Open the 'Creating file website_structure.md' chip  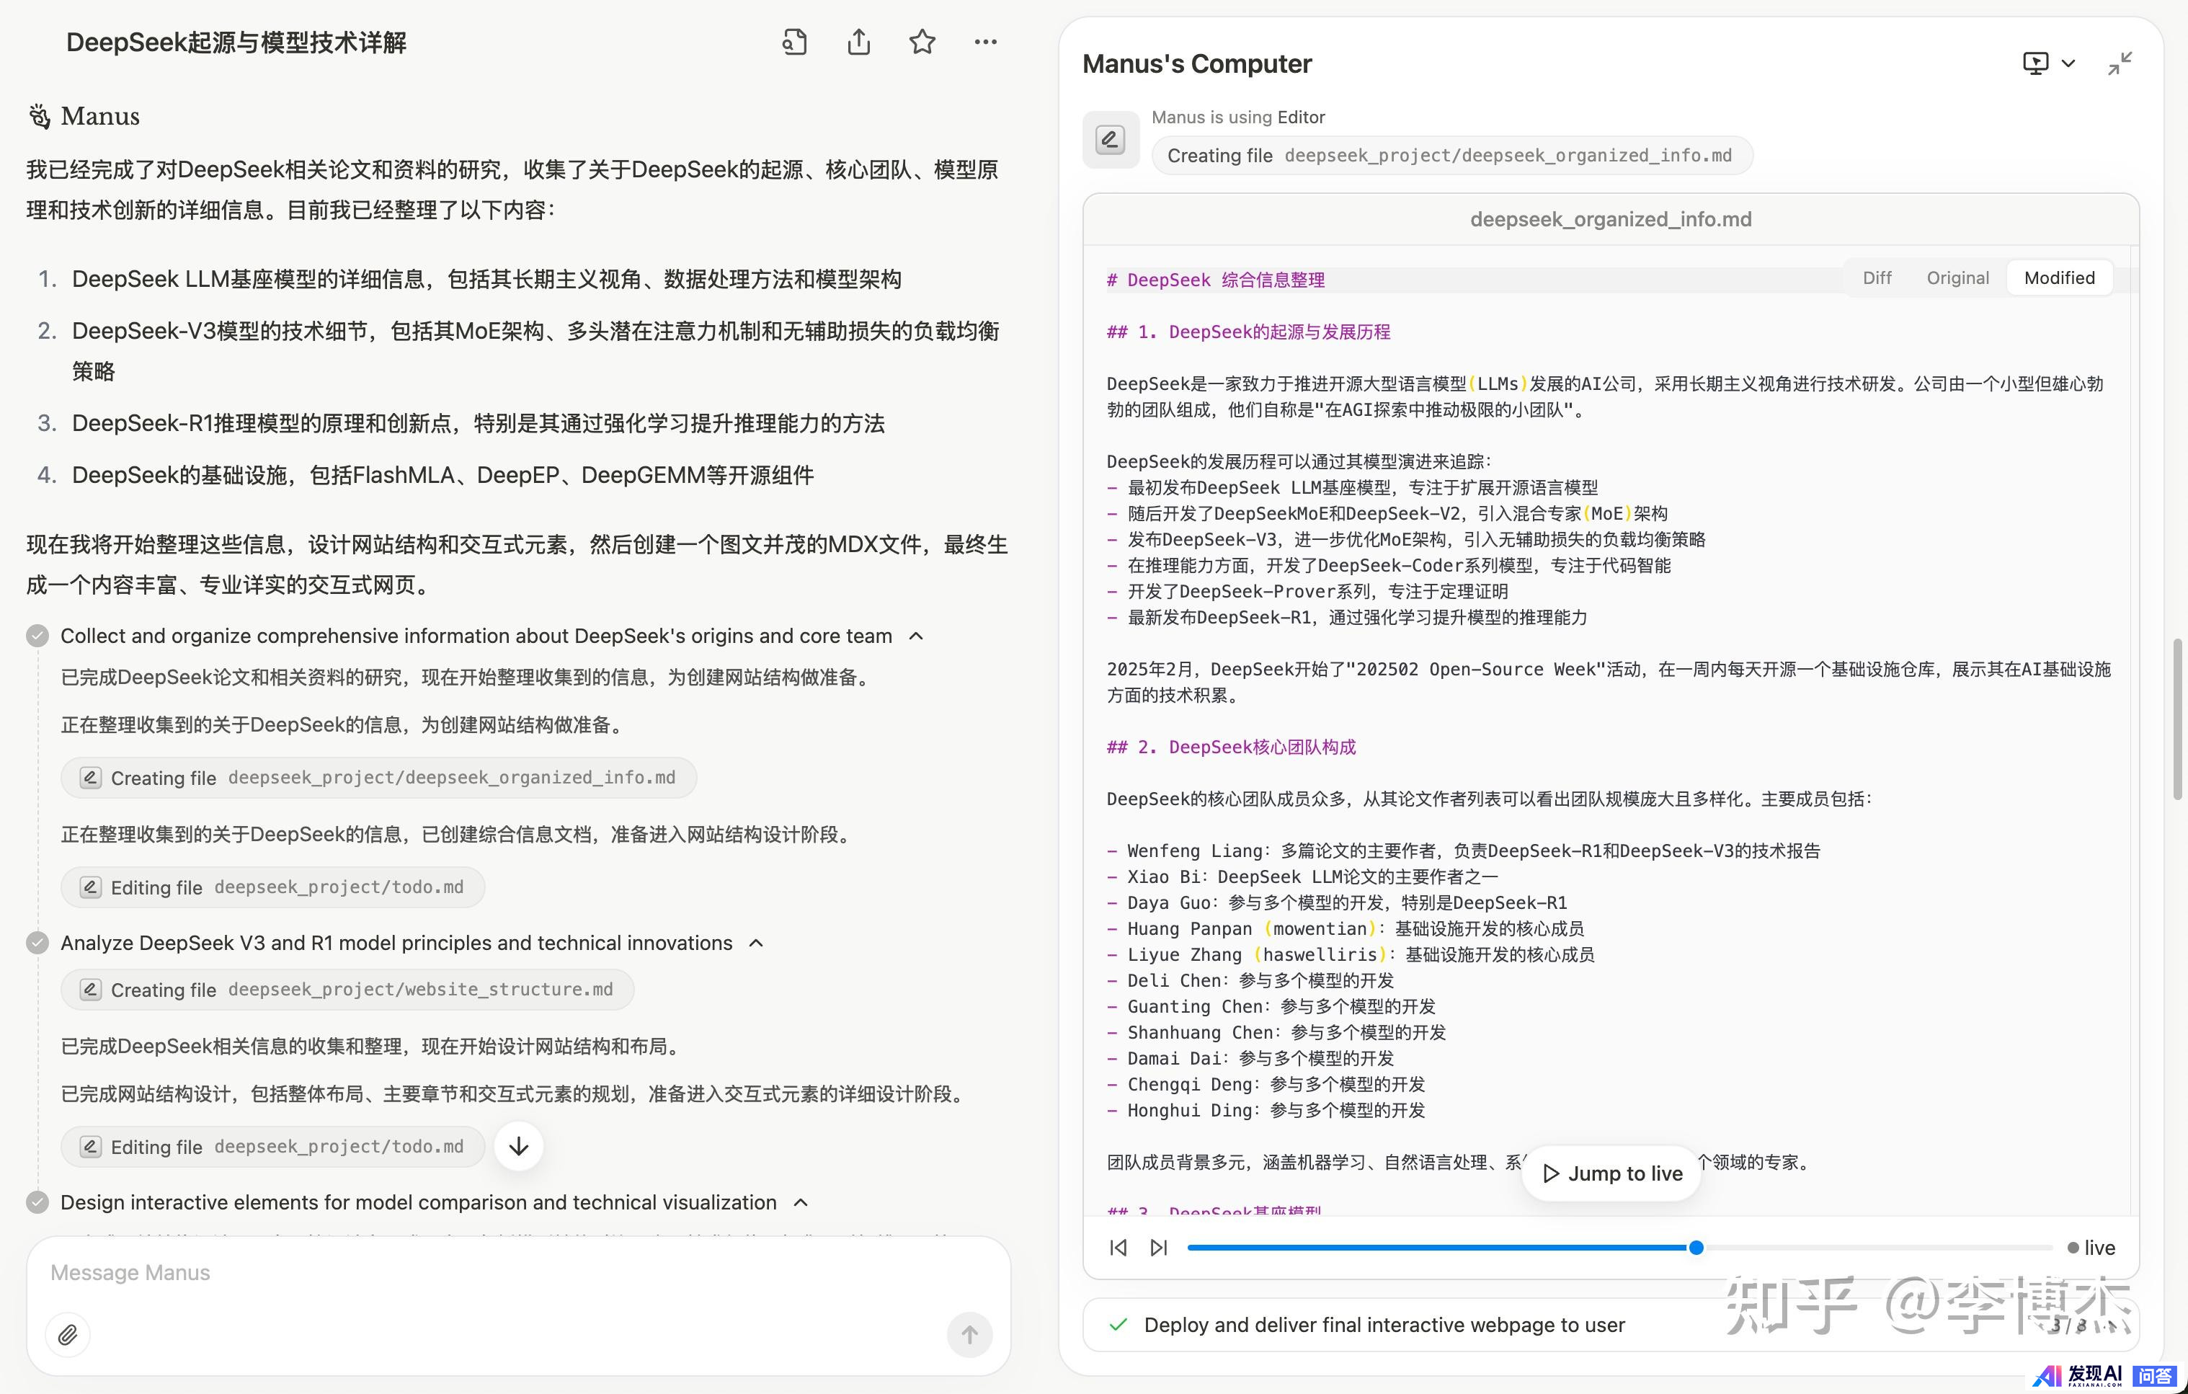(347, 990)
